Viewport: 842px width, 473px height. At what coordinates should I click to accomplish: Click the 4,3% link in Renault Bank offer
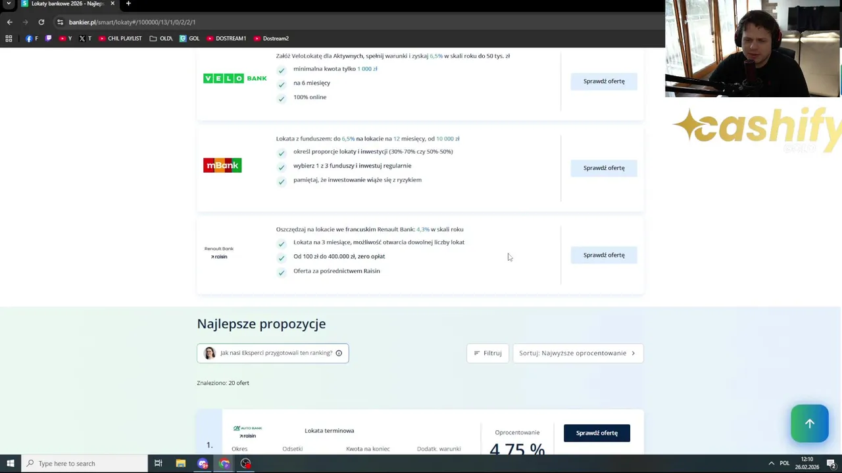pyautogui.click(x=423, y=229)
